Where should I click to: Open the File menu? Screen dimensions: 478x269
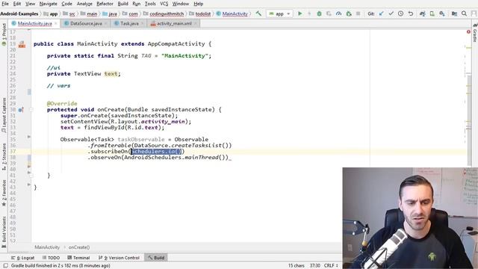point(5,4)
